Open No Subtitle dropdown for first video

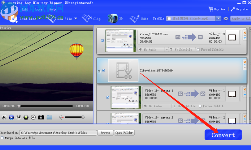coord(182,50)
